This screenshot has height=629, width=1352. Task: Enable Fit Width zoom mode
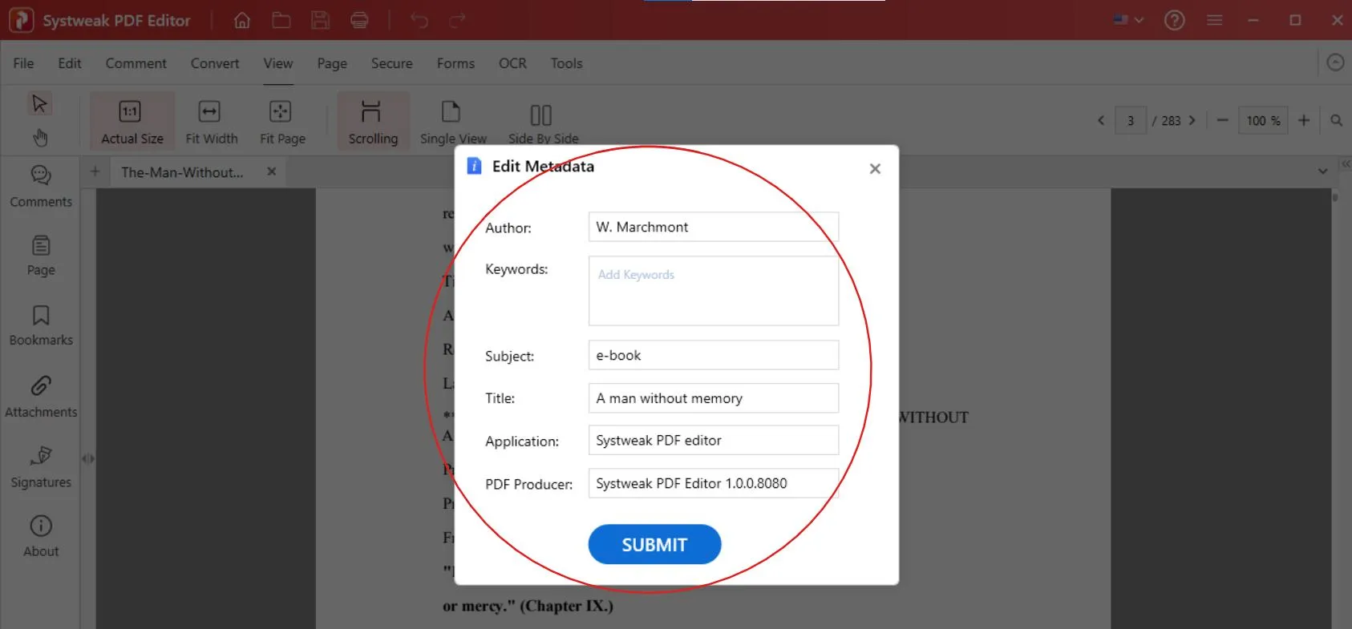tap(211, 122)
